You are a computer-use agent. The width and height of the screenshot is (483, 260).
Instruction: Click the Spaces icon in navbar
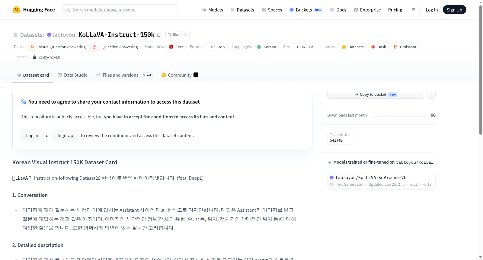point(264,10)
